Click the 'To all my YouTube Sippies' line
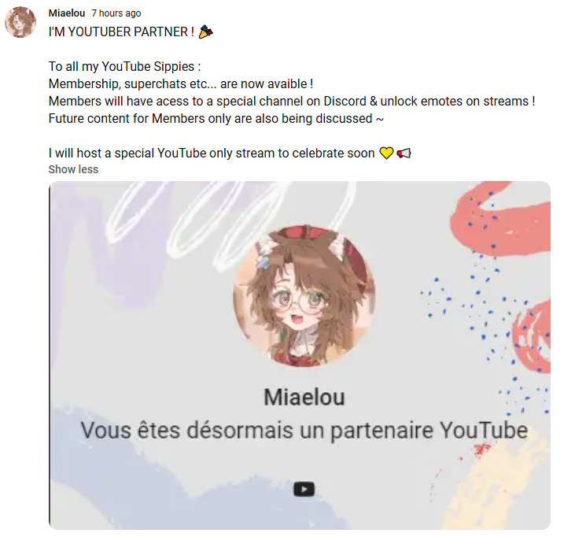This screenshot has width=575, height=537. [x=125, y=66]
